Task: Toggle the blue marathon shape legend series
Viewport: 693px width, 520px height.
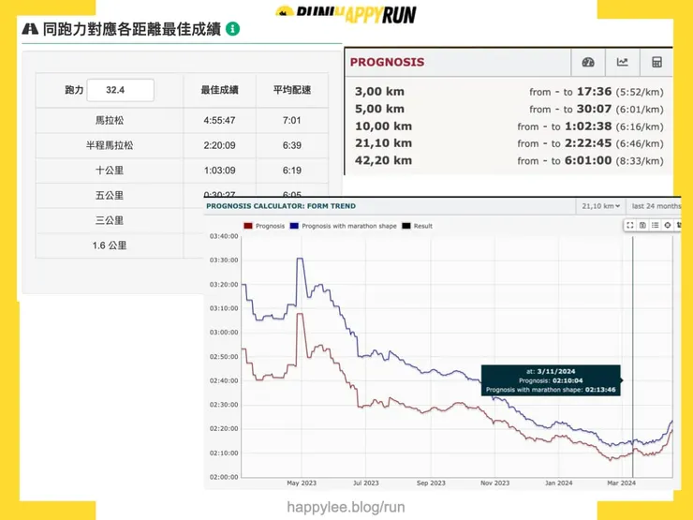Action: [x=344, y=226]
